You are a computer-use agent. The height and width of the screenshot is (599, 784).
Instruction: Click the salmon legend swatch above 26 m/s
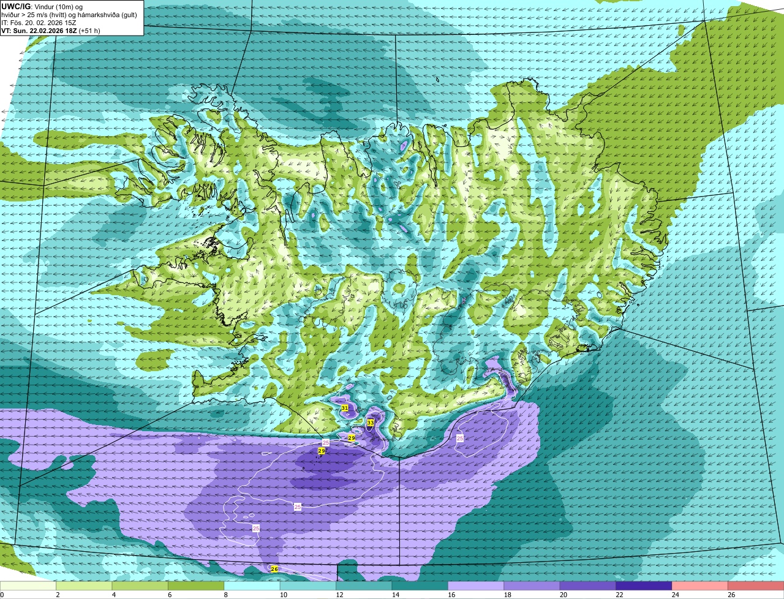tap(756, 586)
